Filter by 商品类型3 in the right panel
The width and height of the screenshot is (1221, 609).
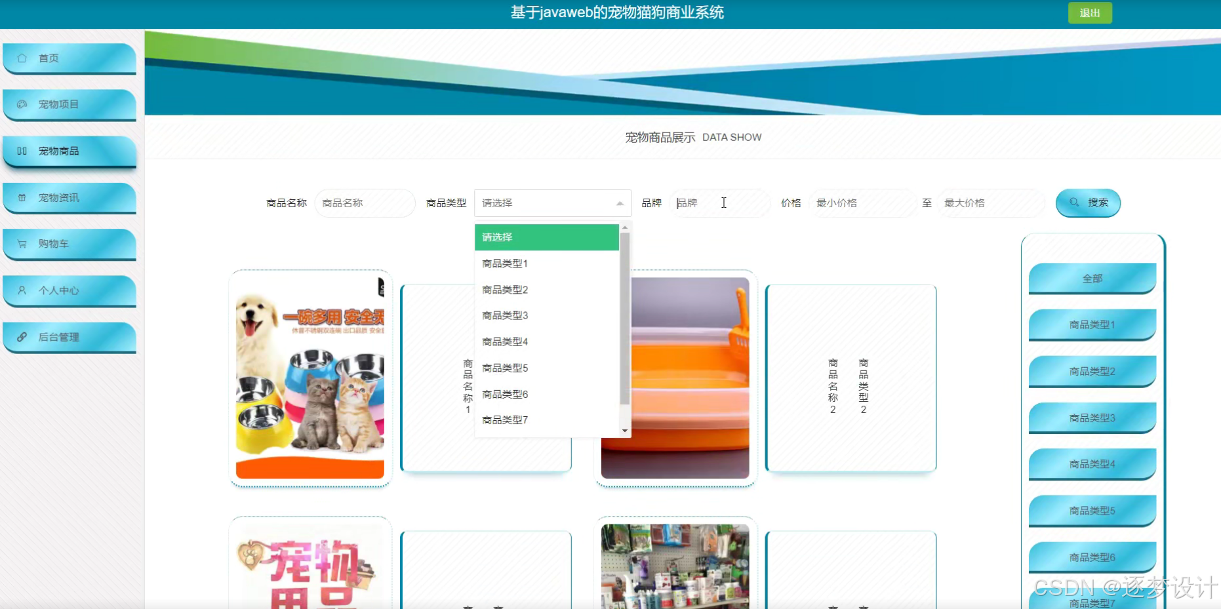[x=1092, y=418]
